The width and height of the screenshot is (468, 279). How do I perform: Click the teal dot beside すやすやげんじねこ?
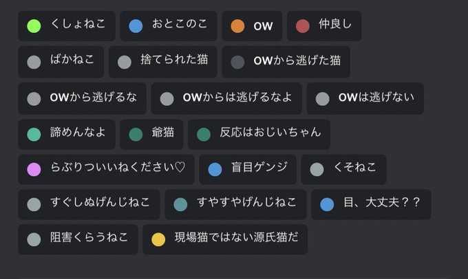[x=180, y=205]
